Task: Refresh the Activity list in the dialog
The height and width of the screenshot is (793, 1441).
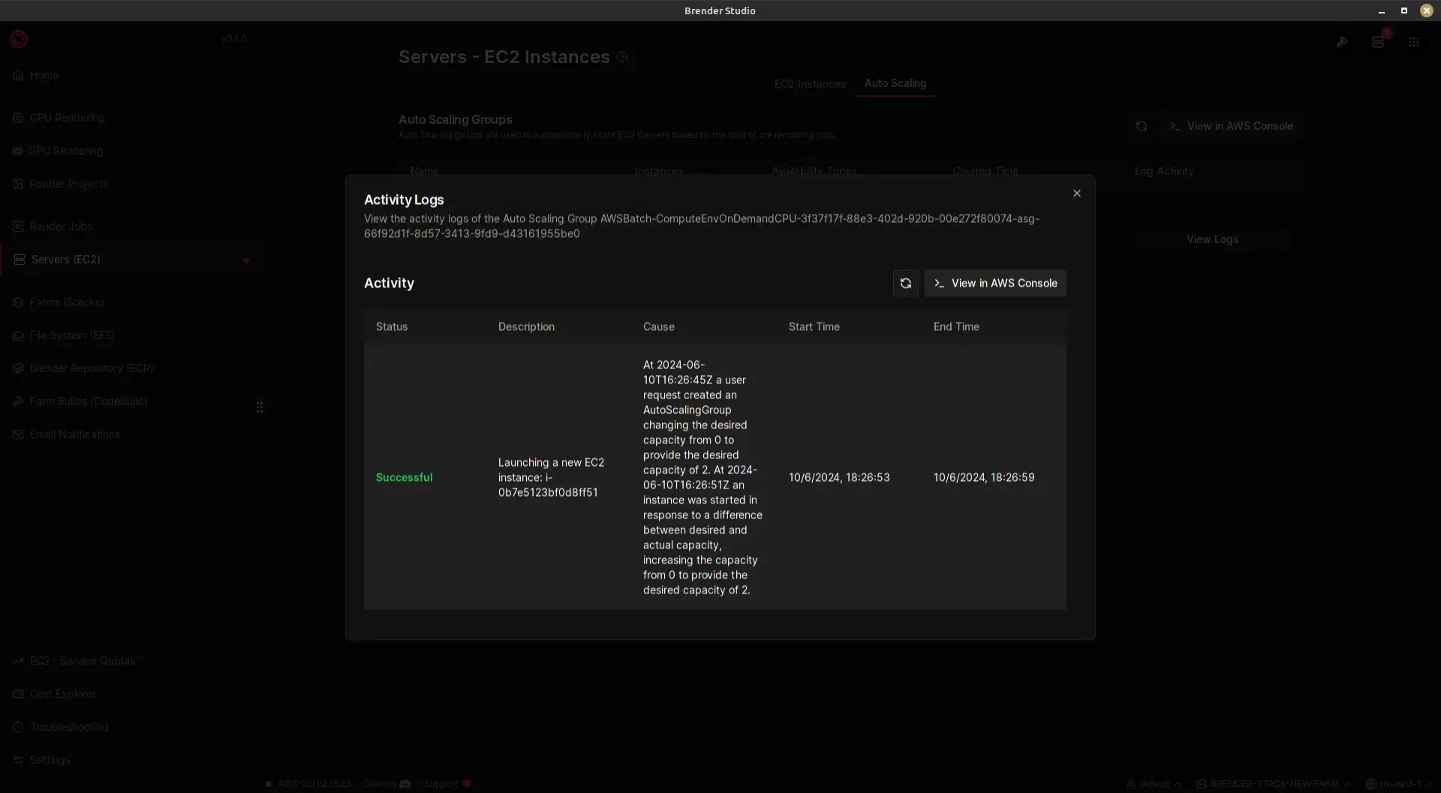Action: (905, 283)
